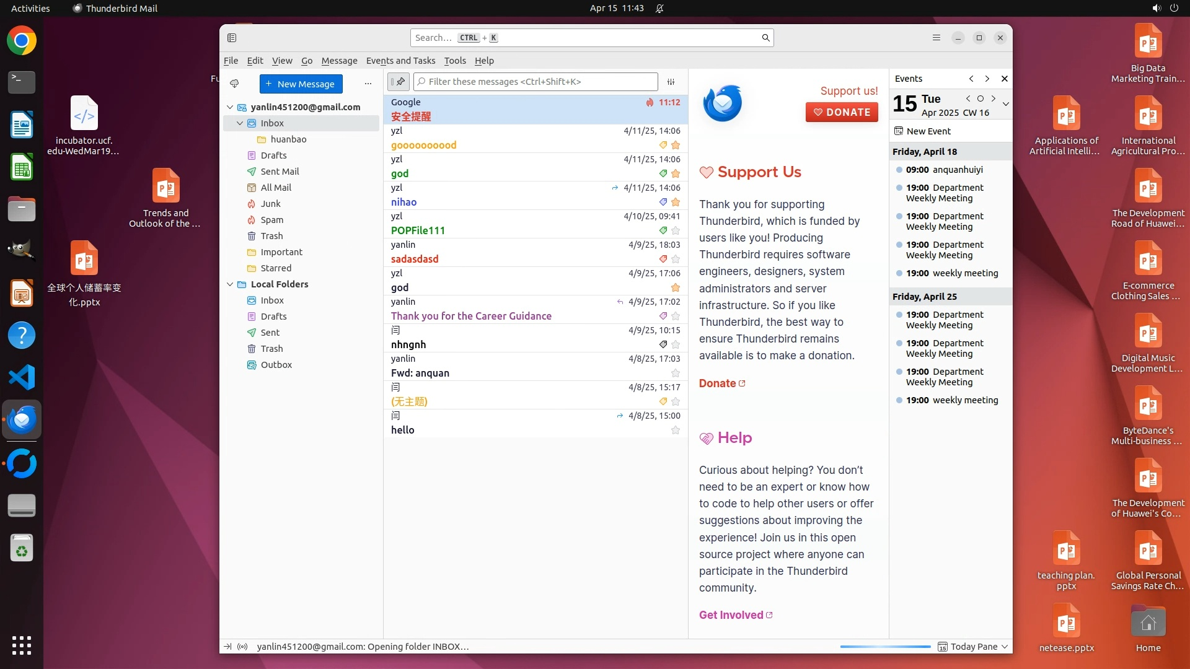1190x669 pixels.
Task: Toggle star on the hello message
Action: click(676, 430)
